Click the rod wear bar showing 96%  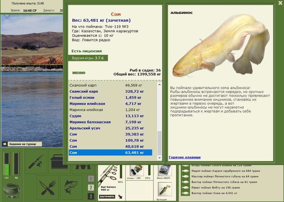coord(121,171)
